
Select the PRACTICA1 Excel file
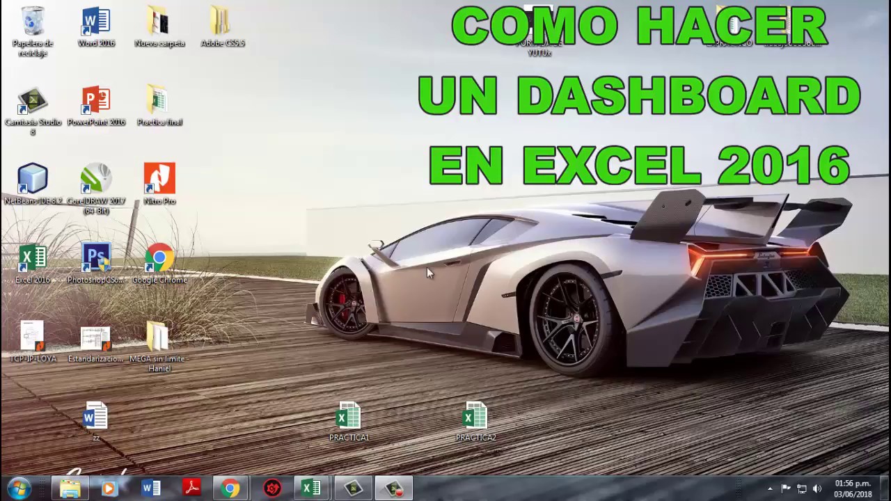349,422
